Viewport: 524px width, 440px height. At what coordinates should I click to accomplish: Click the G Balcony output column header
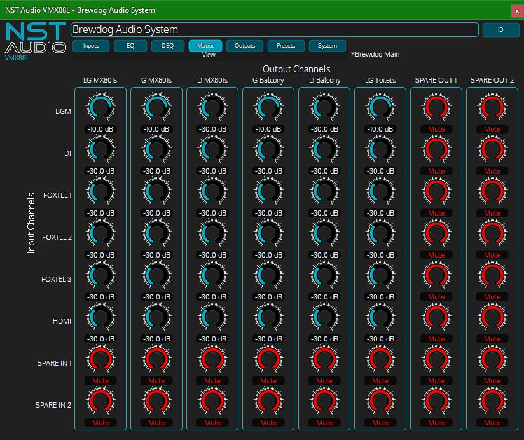point(268,80)
